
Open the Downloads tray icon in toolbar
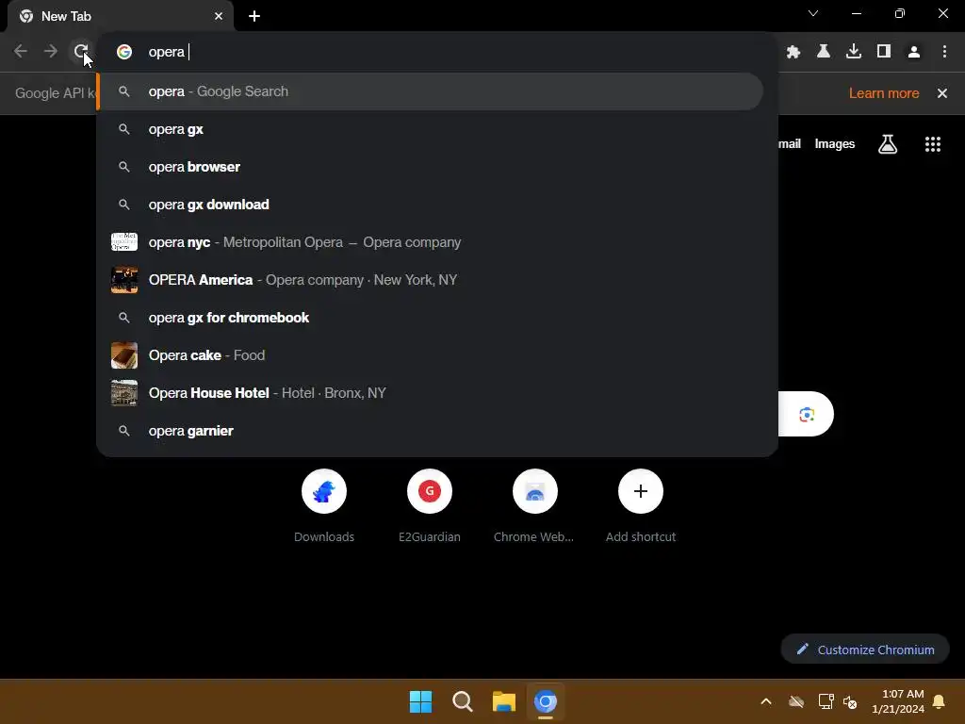[854, 52]
